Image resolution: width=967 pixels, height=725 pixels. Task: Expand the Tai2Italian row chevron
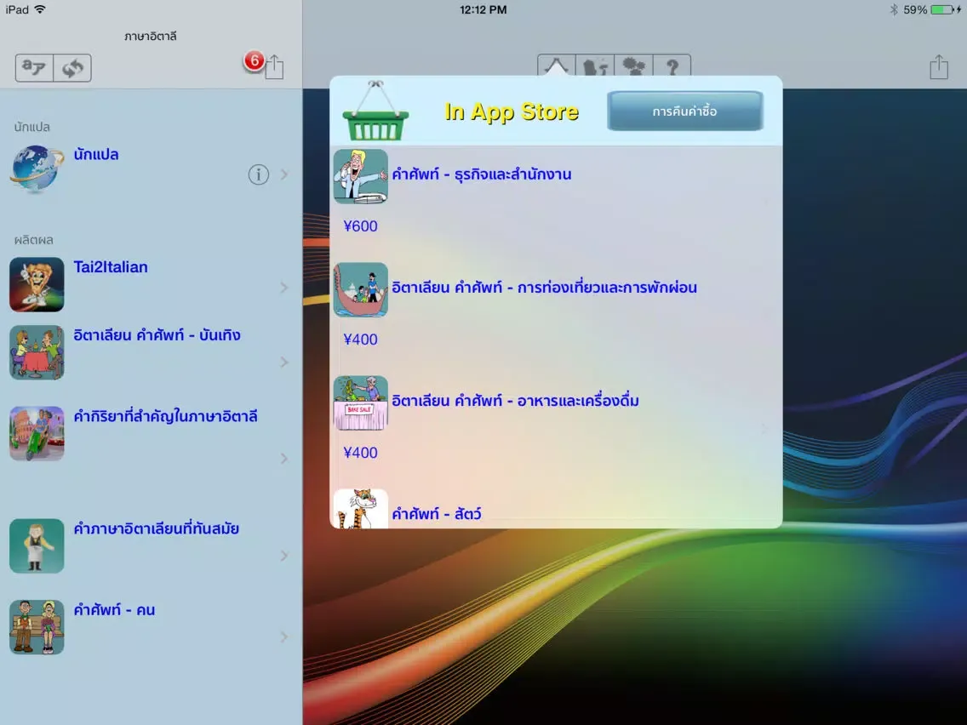pyautogui.click(x=284, y=288)
